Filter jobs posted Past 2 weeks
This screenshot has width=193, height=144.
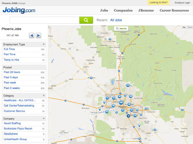12,88
